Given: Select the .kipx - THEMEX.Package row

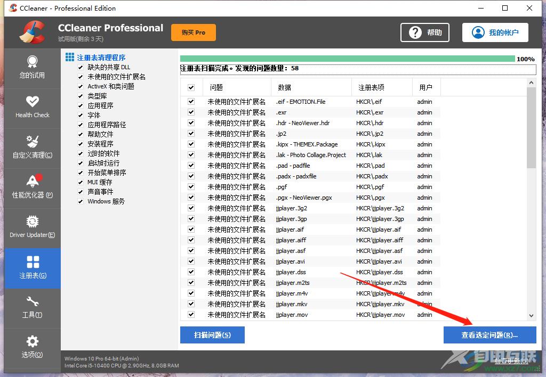Looking at the screenshot, I should 310,144.
